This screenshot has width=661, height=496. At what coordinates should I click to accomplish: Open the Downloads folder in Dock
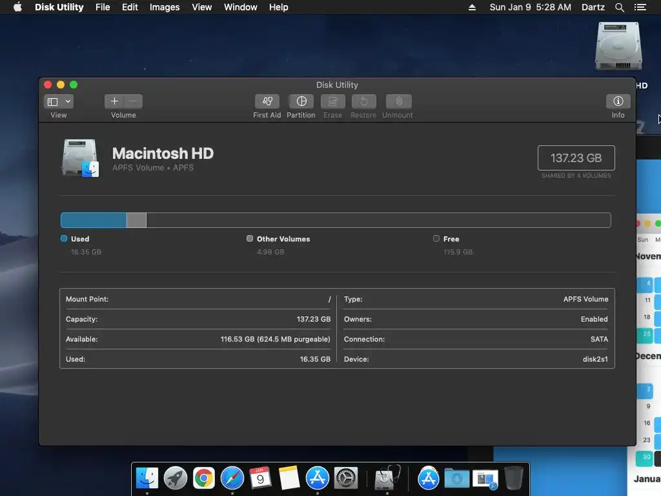(456, 479)
